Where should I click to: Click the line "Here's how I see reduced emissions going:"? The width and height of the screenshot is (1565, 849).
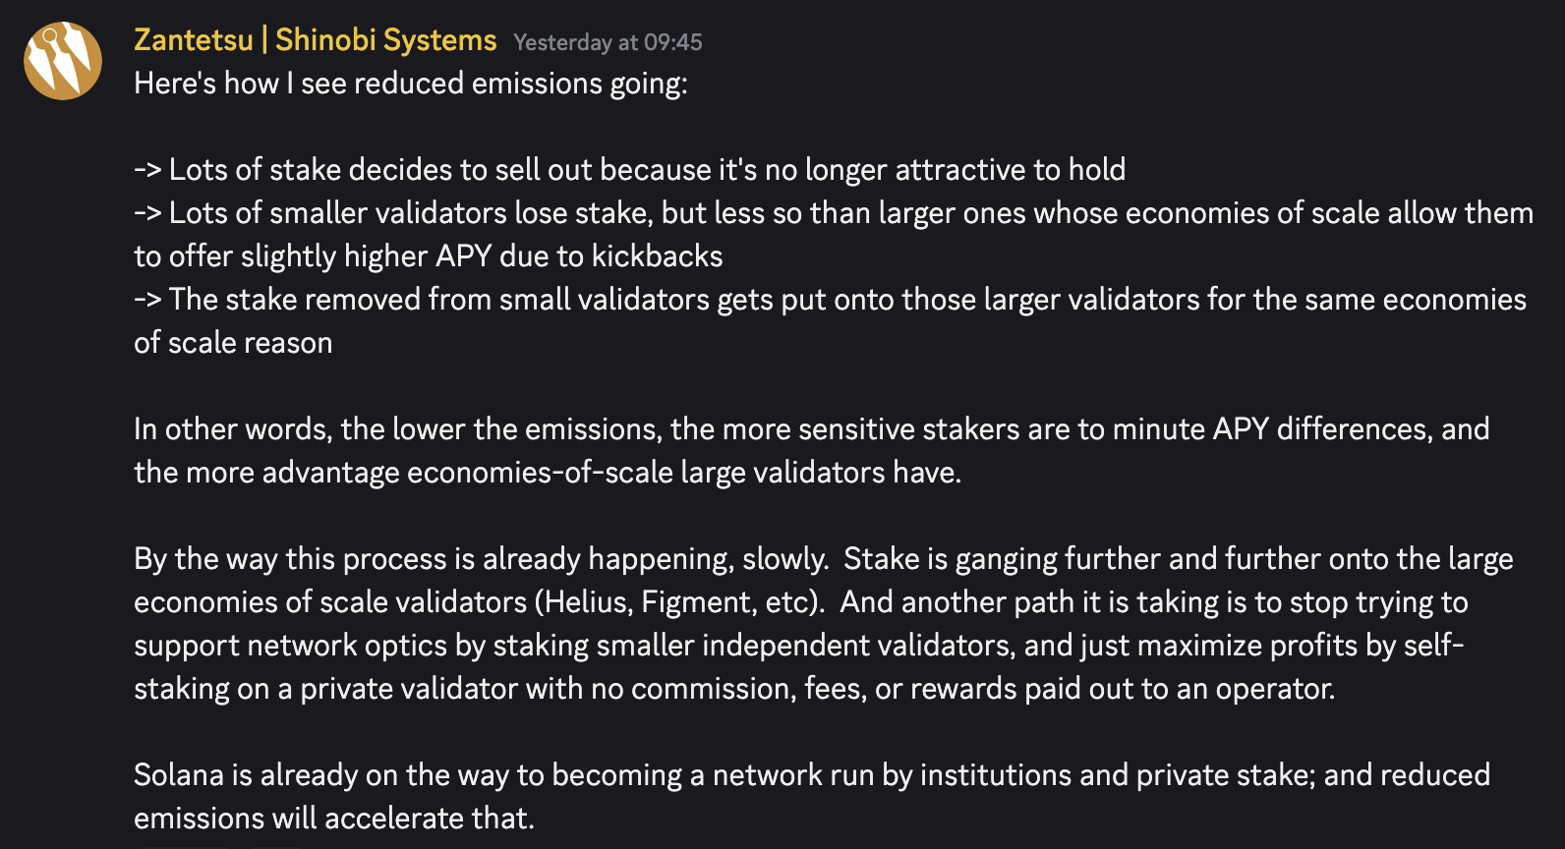coord(410,84)
